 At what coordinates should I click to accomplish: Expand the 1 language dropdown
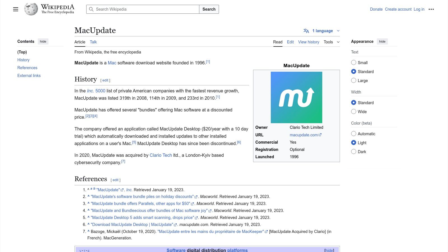coord(322,31)
